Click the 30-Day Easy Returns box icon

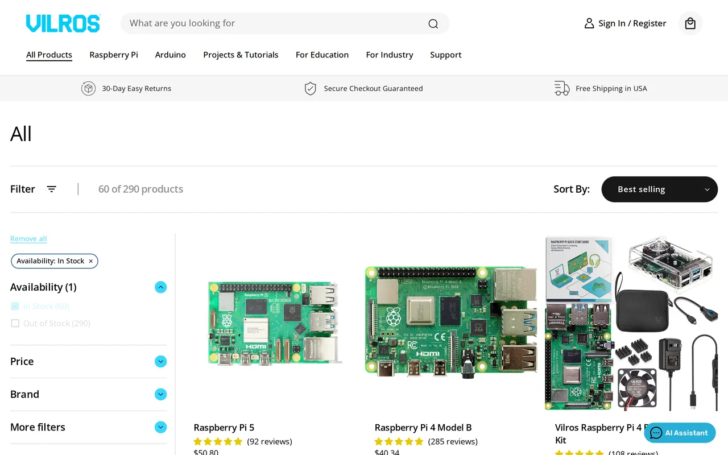click(x=88, y=89)
